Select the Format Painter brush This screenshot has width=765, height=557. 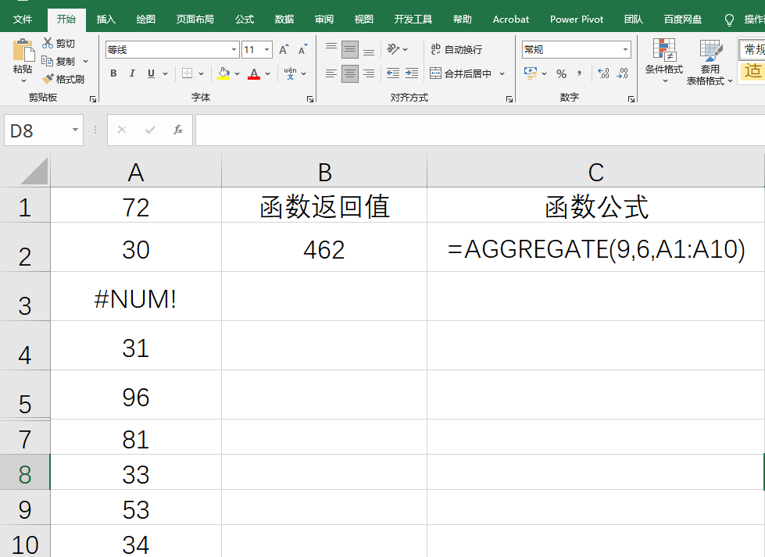tap(48, 79)
